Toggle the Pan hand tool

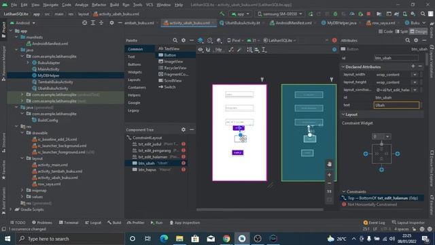tap(329, 164)
